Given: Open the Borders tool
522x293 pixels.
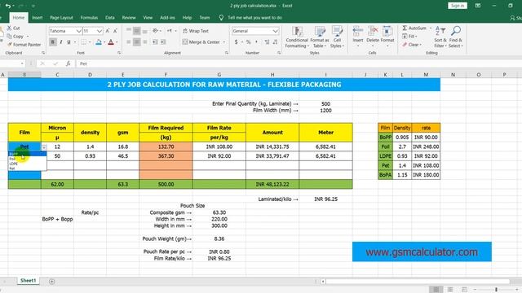Looking at the screenshot, I should 84,42.
